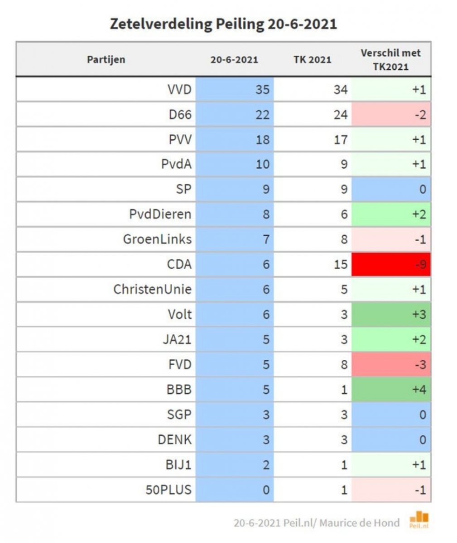Click the Partijen column header
This screenshot has width=457, height=543.
106,59
